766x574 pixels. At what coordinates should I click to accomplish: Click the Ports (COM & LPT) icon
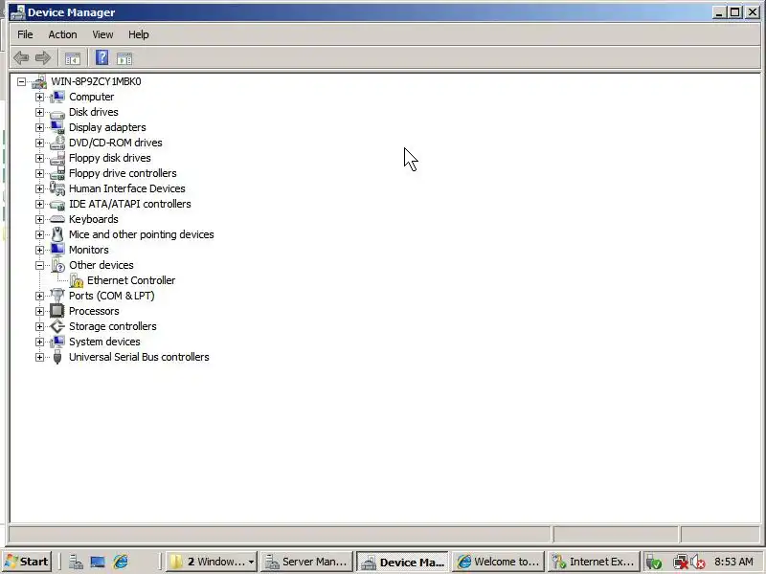[57, 296]
